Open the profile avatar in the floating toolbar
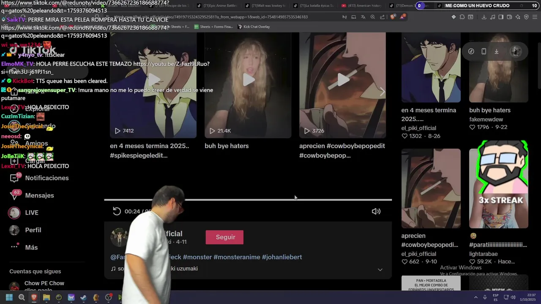 click(x=516, y=52)
